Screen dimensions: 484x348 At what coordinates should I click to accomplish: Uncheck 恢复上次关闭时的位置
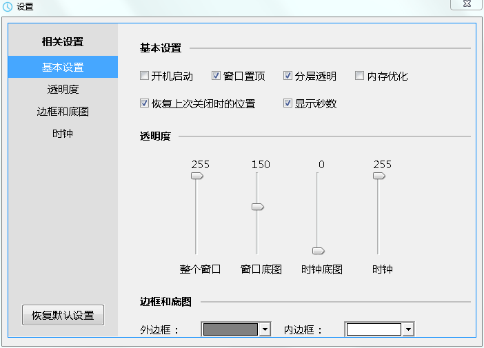tap(145, 103)
